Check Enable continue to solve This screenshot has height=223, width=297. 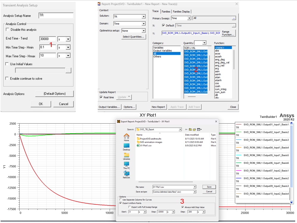(x=7, y=78)
